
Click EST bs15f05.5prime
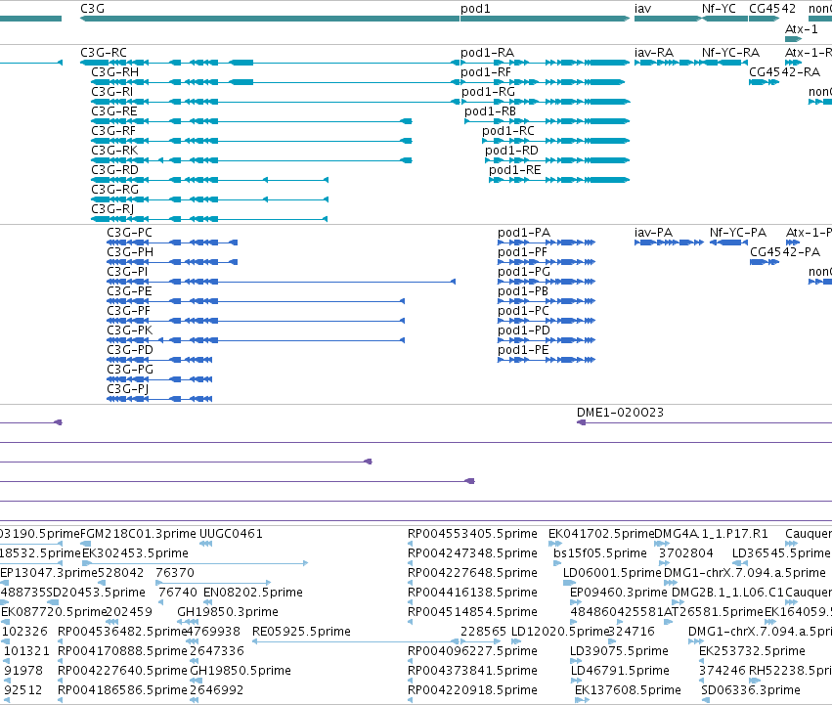600,553
